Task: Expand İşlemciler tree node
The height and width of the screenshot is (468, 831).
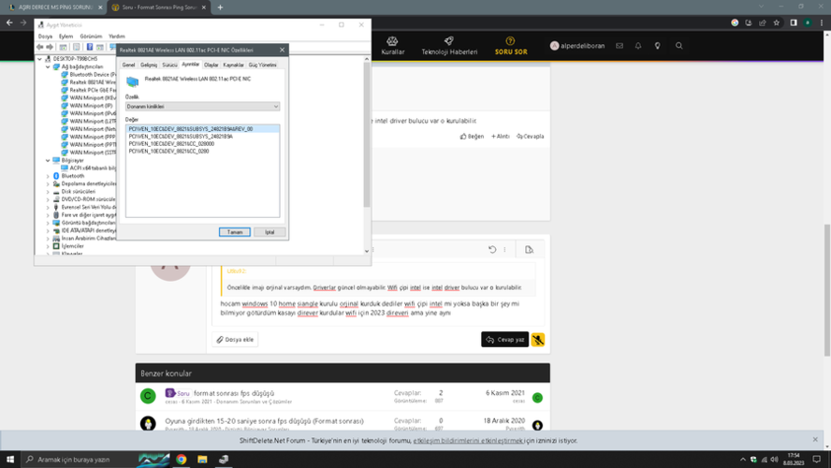Action: pos(48,246)
